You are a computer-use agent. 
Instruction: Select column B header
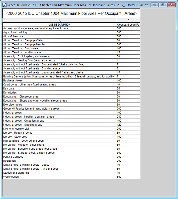pos(128,21)
